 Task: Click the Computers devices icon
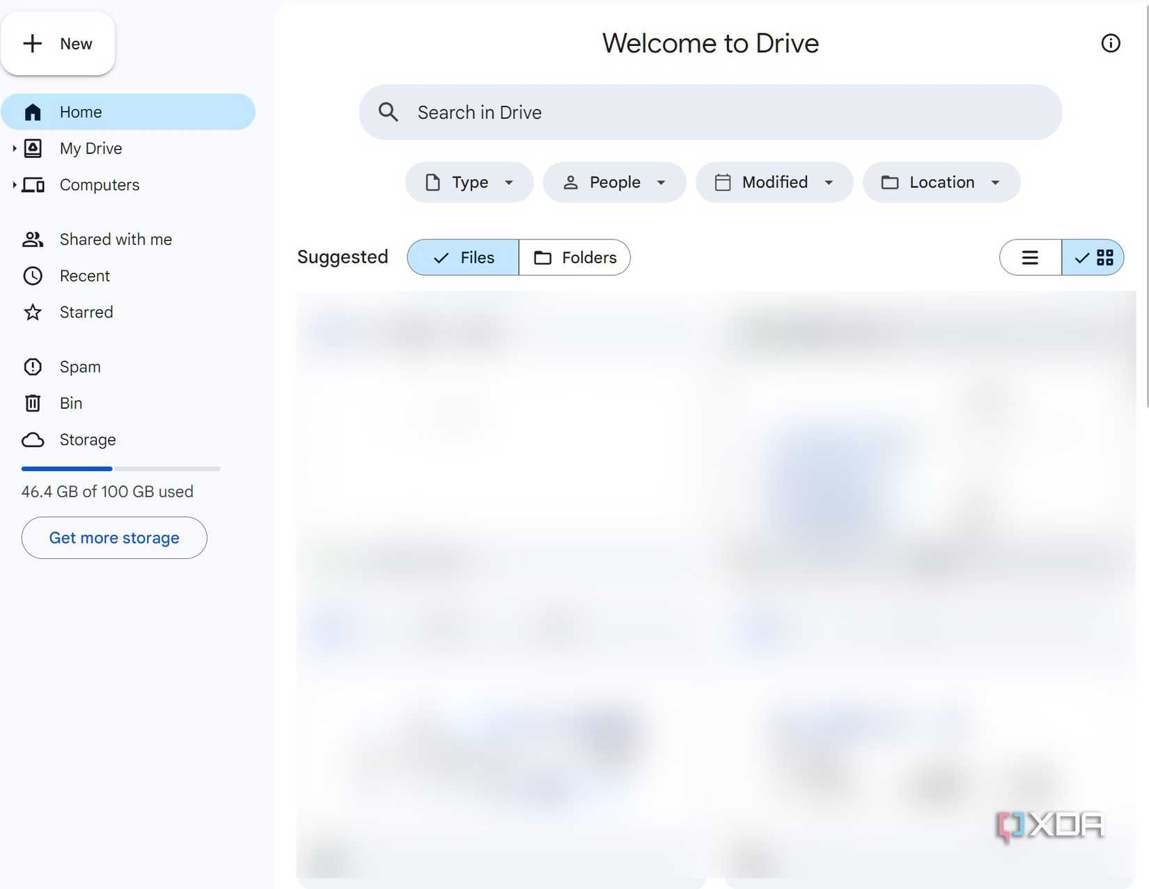33,185
